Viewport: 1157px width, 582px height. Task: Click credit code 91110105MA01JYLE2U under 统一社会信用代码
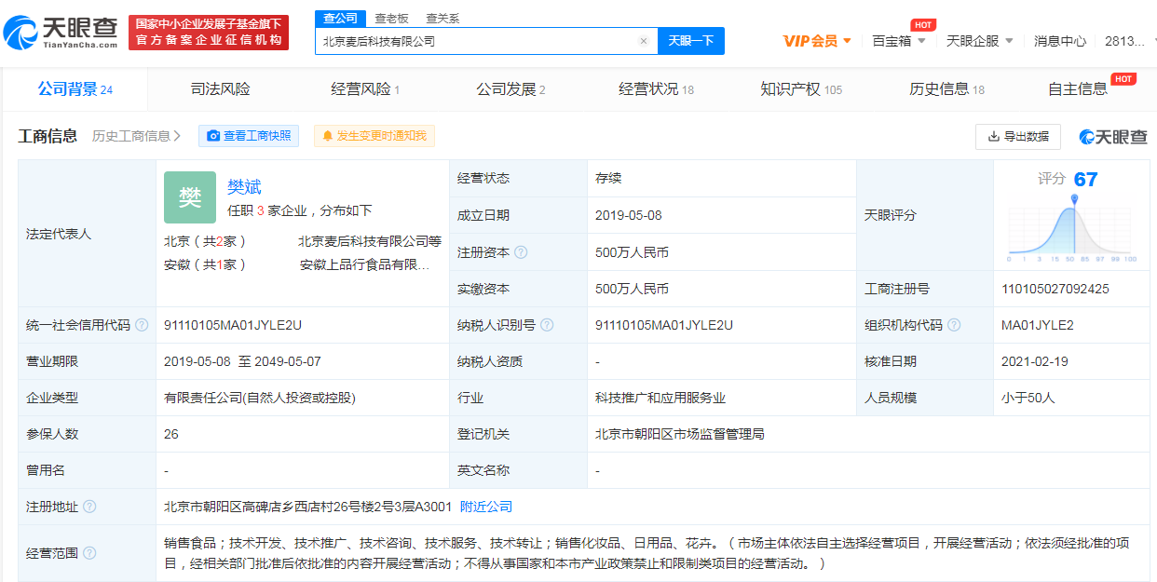[233, 325]
